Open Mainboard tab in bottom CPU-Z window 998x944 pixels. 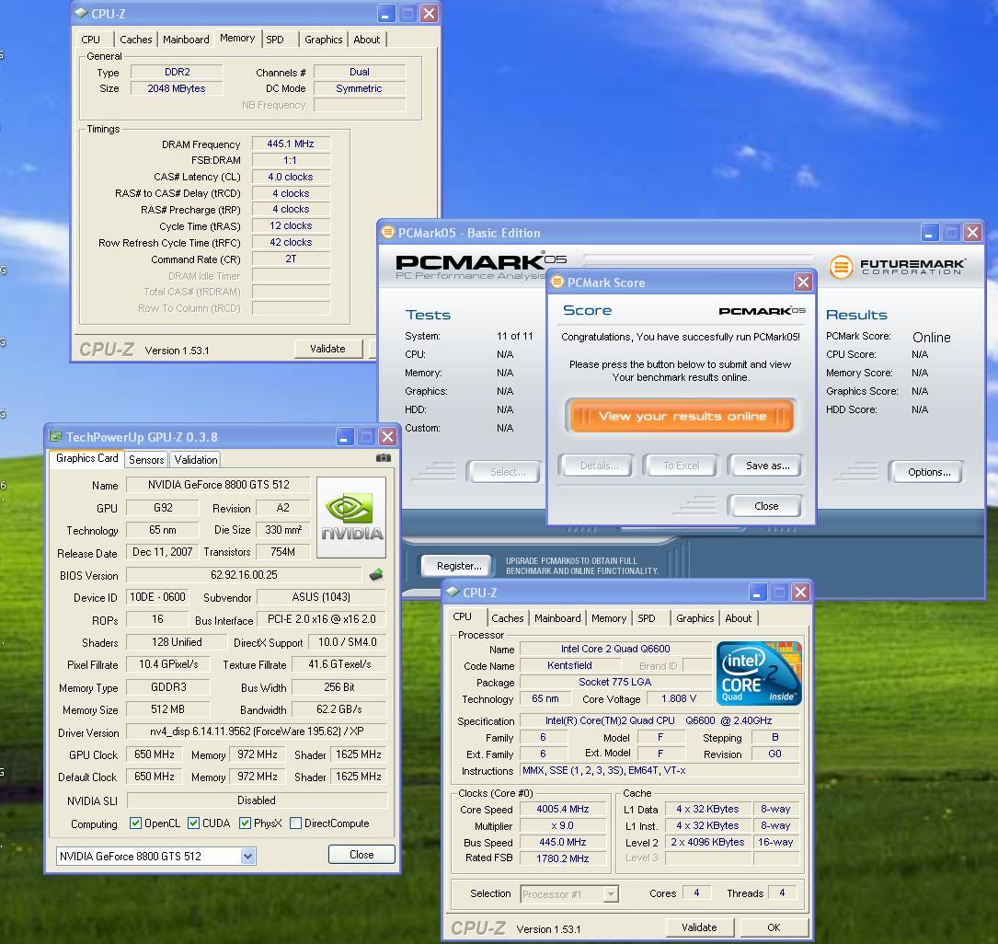557,618
